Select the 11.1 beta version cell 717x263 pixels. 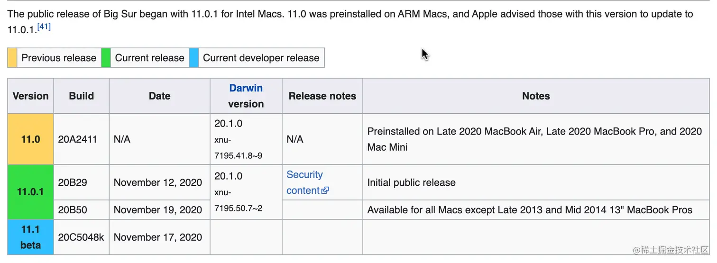[x=31, y=237]
